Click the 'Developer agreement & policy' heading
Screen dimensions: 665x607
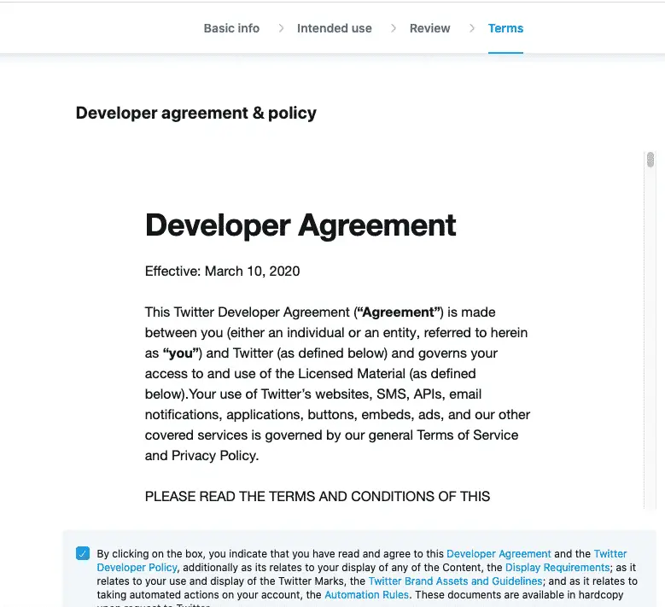[x=196, y=113]
